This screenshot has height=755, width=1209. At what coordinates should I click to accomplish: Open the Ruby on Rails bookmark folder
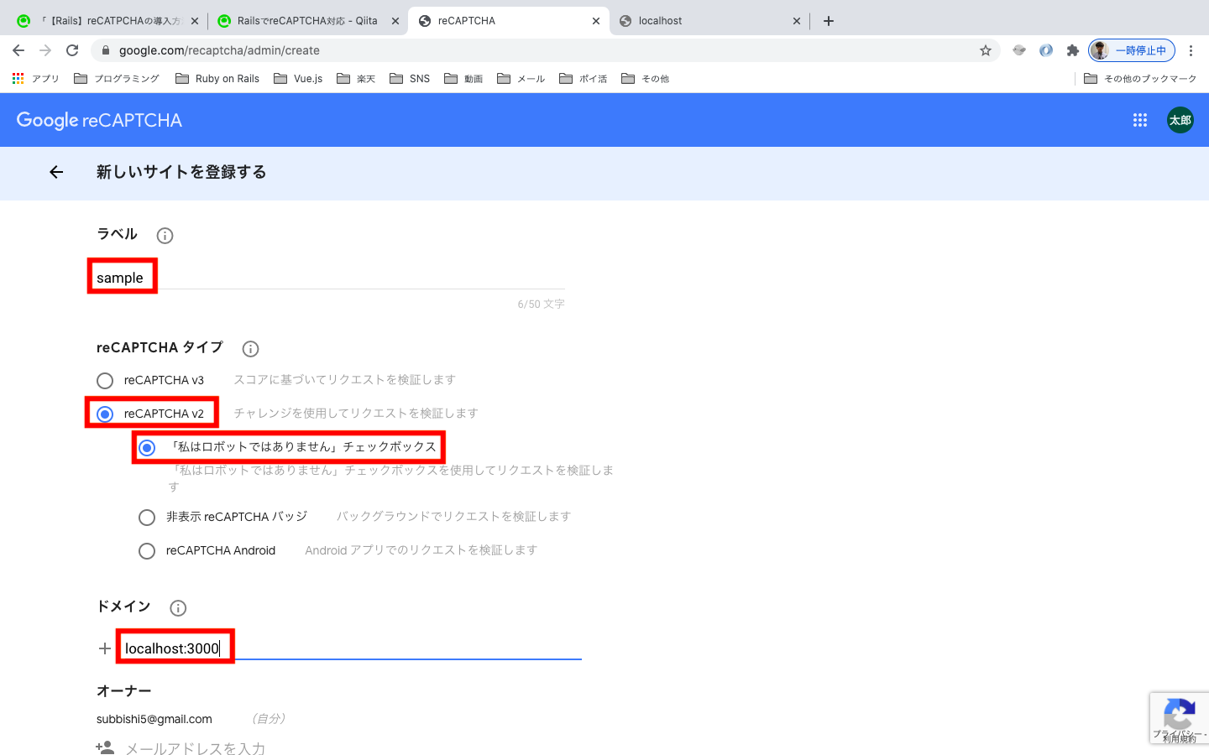click(x=217, y=79)
